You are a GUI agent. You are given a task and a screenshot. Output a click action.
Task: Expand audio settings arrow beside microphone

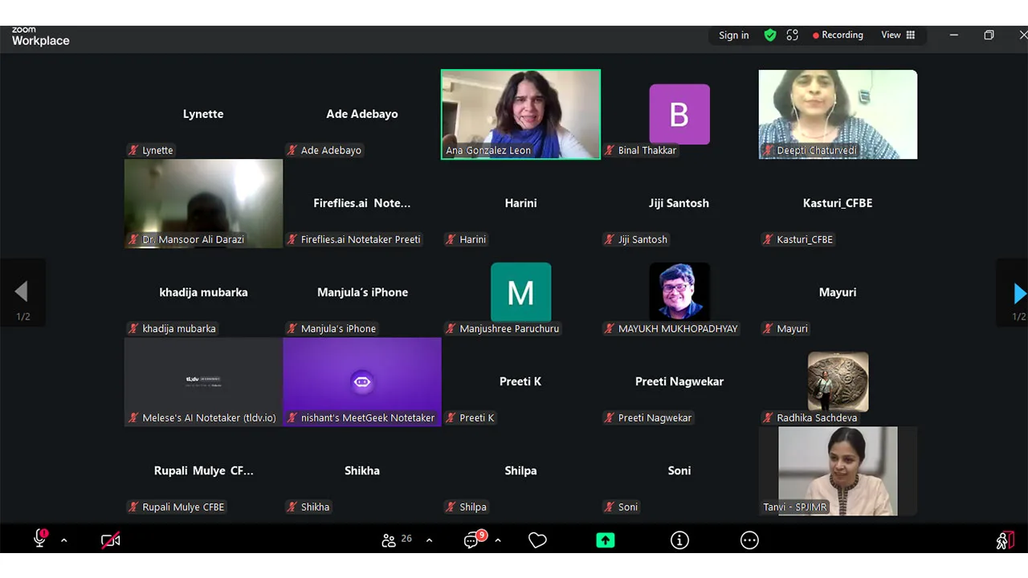64,540
